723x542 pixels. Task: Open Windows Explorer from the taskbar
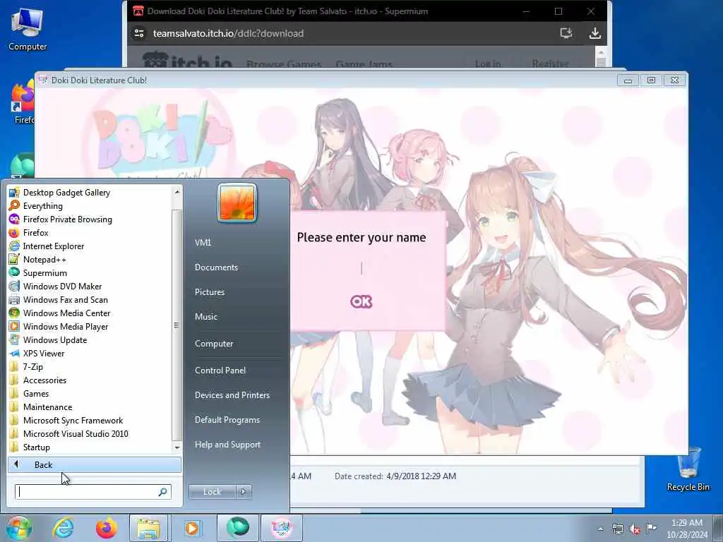tap(148, 528)
